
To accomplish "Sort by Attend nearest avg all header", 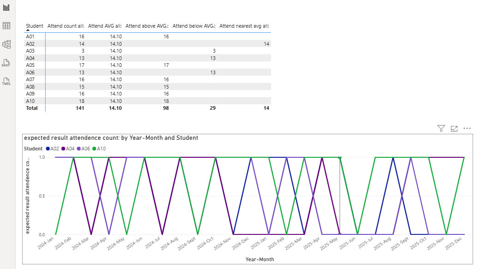I will [x=244, y=26].
